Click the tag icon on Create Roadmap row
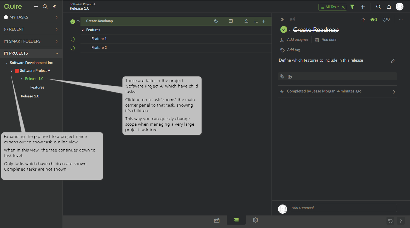The height and width of the screenshot is (228, 410). pos(216,21)
